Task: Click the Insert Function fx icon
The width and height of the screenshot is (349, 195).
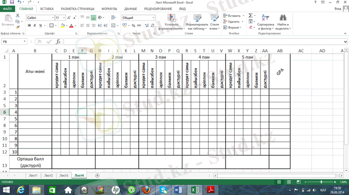Action: point(58,42)
